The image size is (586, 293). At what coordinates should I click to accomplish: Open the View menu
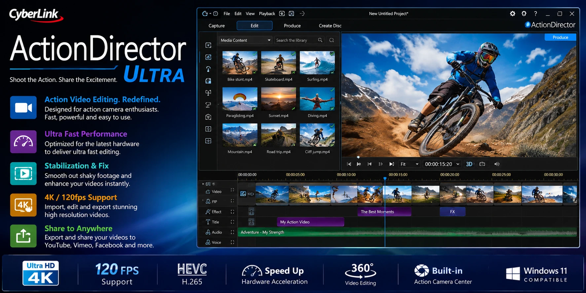tap(250, 14)
